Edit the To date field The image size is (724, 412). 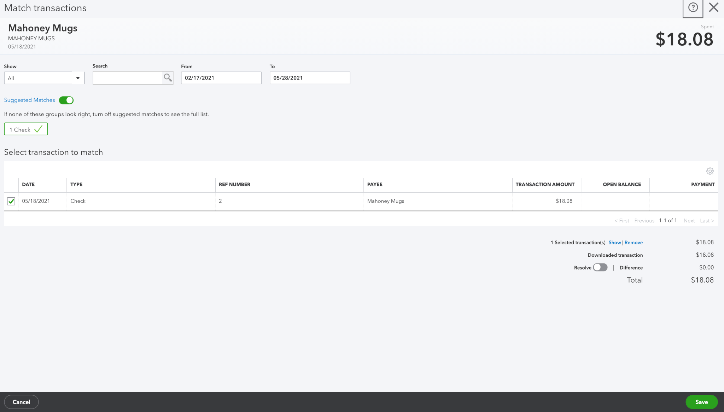pyautogui.click(x=310, y=78)
